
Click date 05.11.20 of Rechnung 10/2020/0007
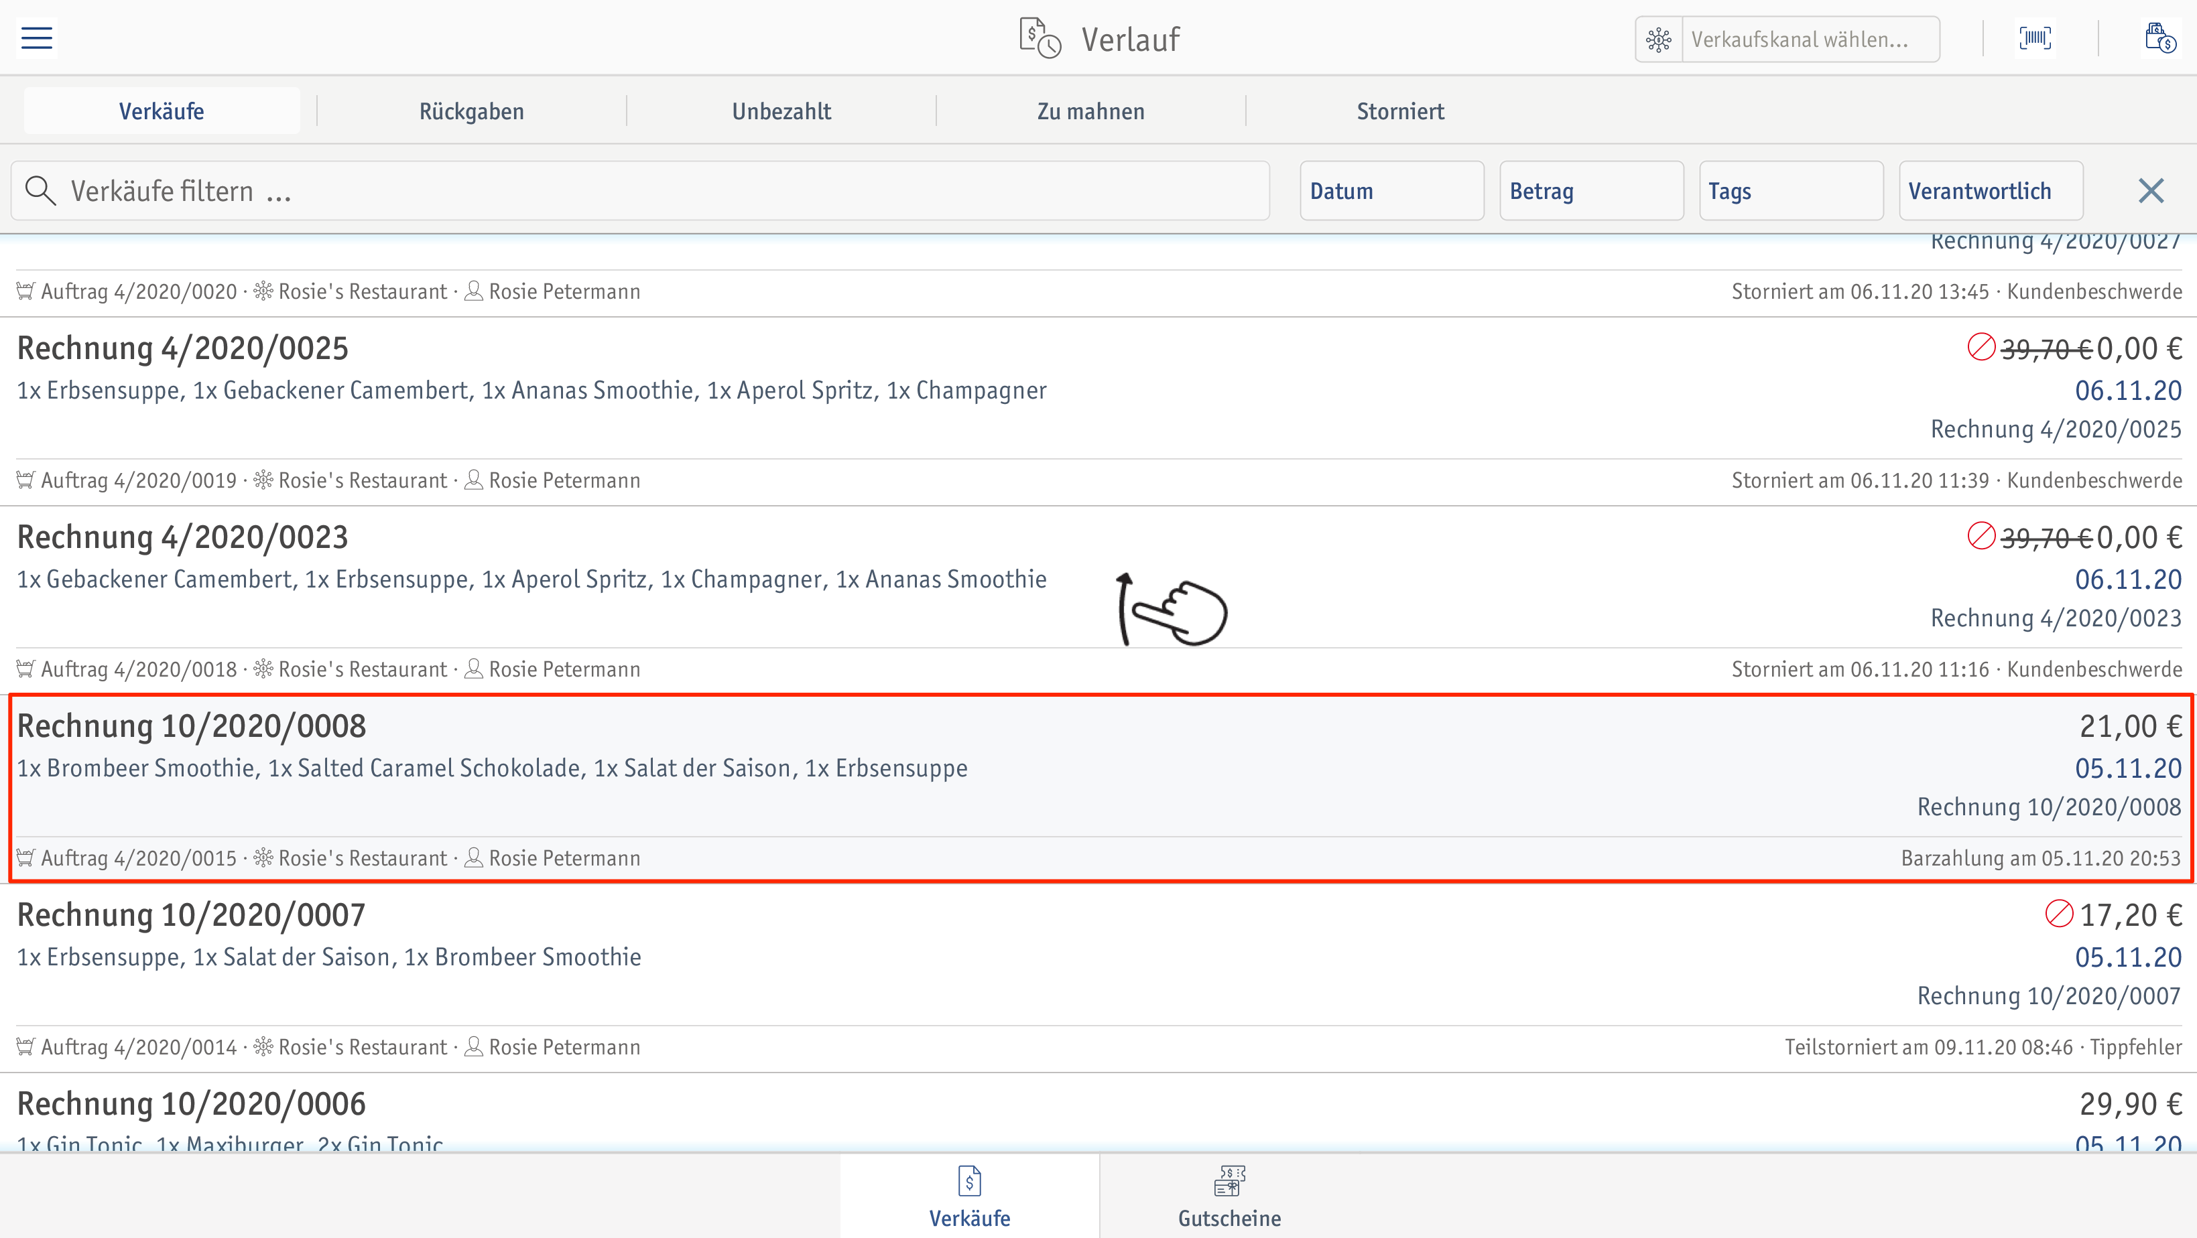coord(2128,957)
